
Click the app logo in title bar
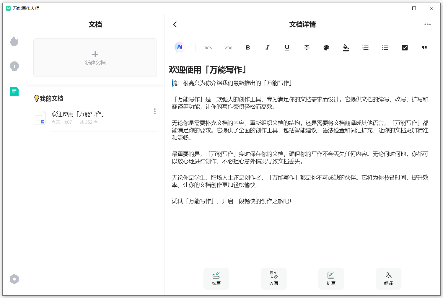[8, 8]
